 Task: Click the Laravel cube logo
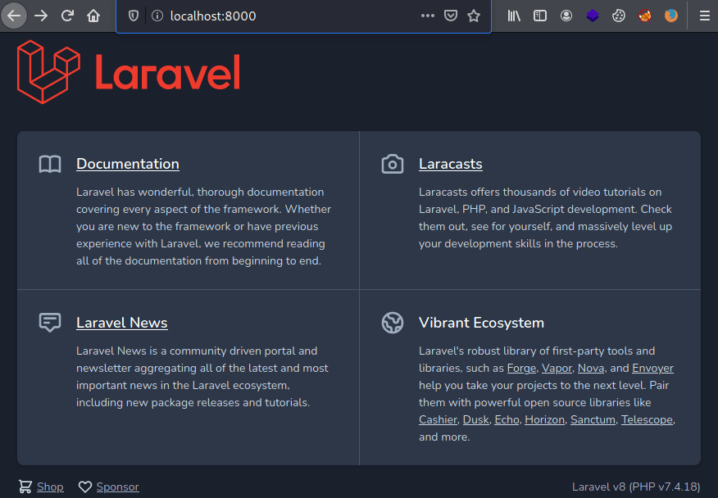point(48,72)
